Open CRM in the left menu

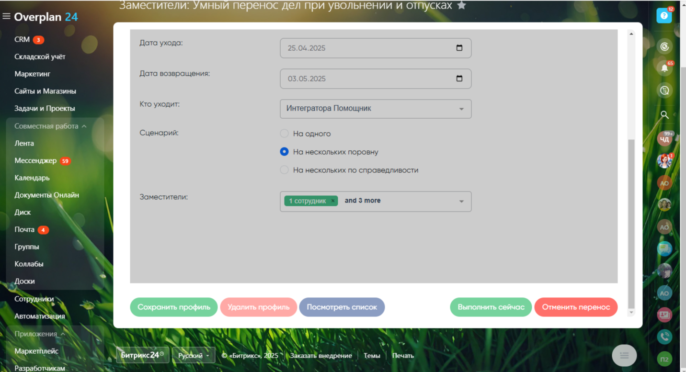click(22, 40)
